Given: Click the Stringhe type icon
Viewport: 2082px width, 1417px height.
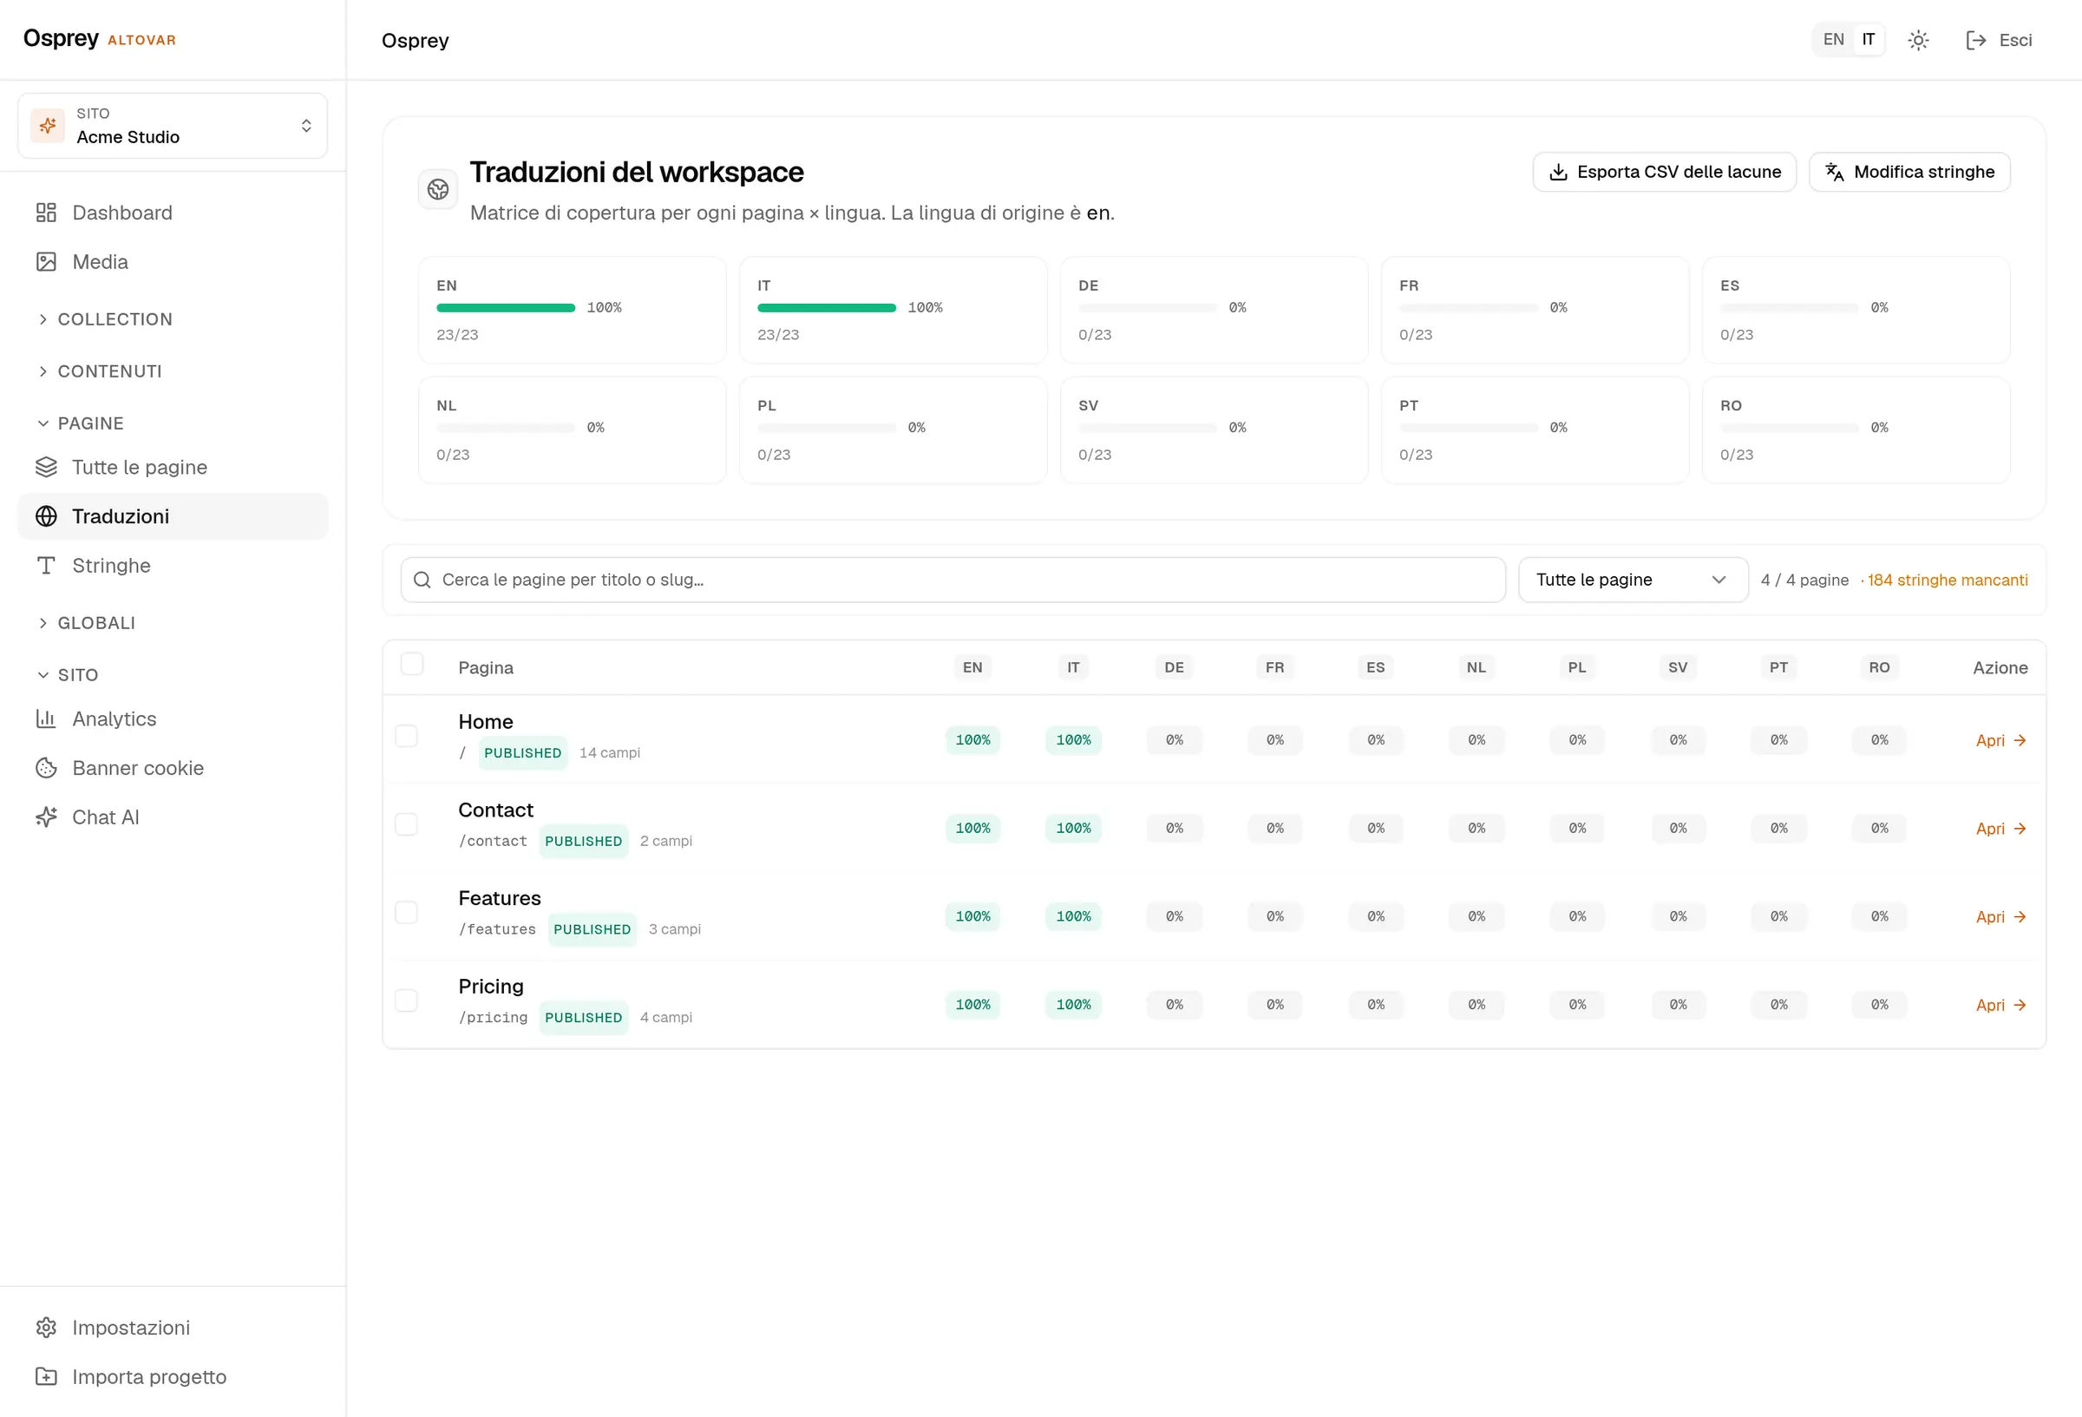Looking at the screenshot, I should [46, 566].
